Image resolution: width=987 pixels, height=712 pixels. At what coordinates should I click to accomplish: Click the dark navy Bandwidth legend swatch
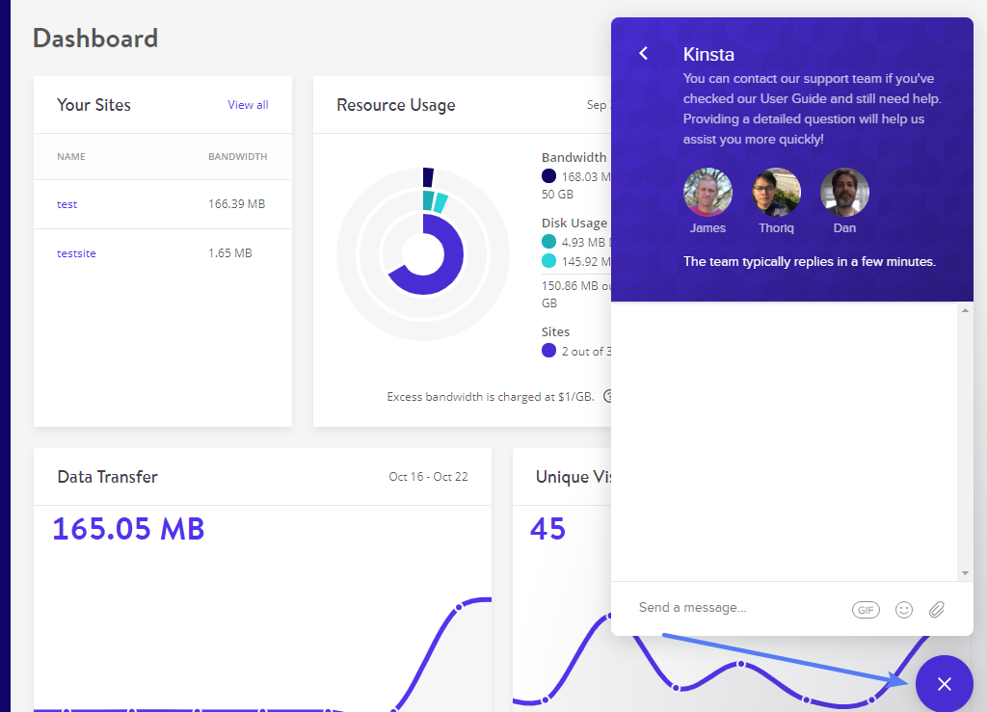(548, 176)
